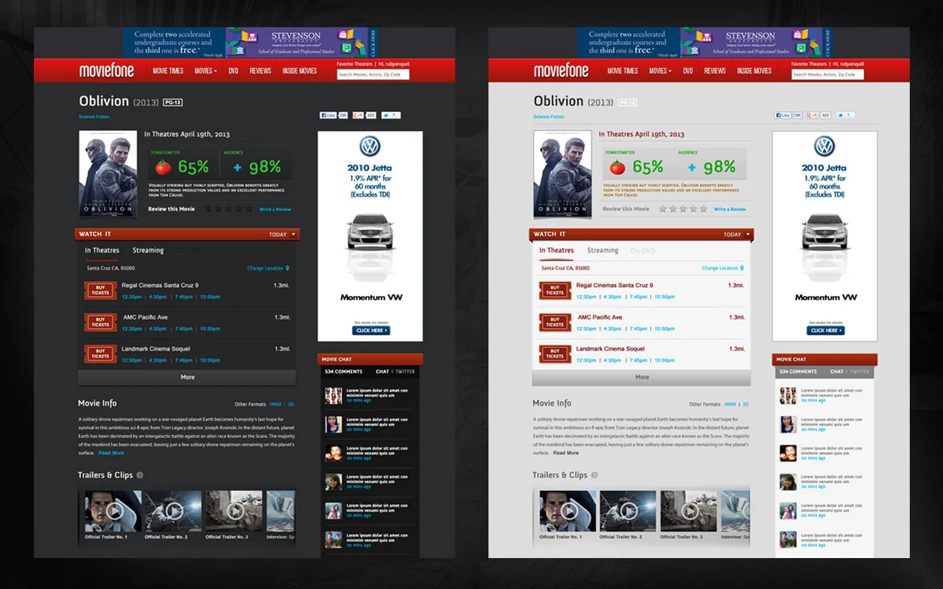Click Write a Review link in dark version
This screenshot has width=943, height=589.
click(x=275, y=210)
